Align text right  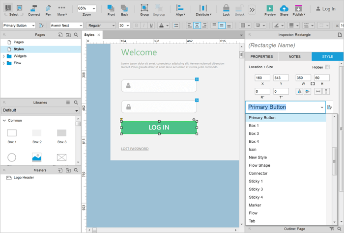(204, 26)
